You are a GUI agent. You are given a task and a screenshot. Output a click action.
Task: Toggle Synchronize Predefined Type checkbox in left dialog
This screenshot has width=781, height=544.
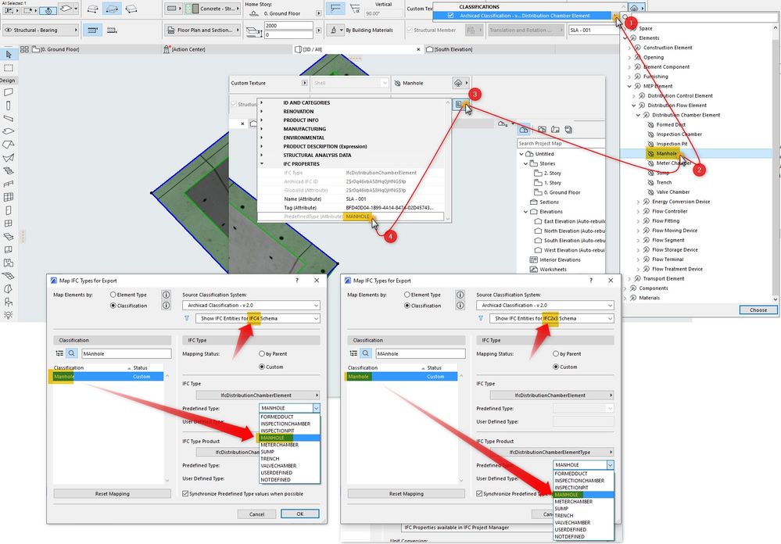coord(185,494)
